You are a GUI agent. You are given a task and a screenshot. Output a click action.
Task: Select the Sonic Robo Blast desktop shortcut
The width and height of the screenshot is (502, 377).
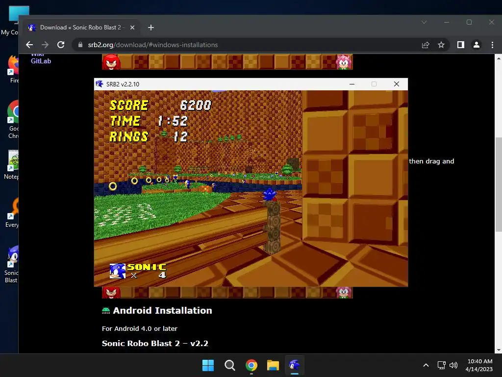pos(12,265)
